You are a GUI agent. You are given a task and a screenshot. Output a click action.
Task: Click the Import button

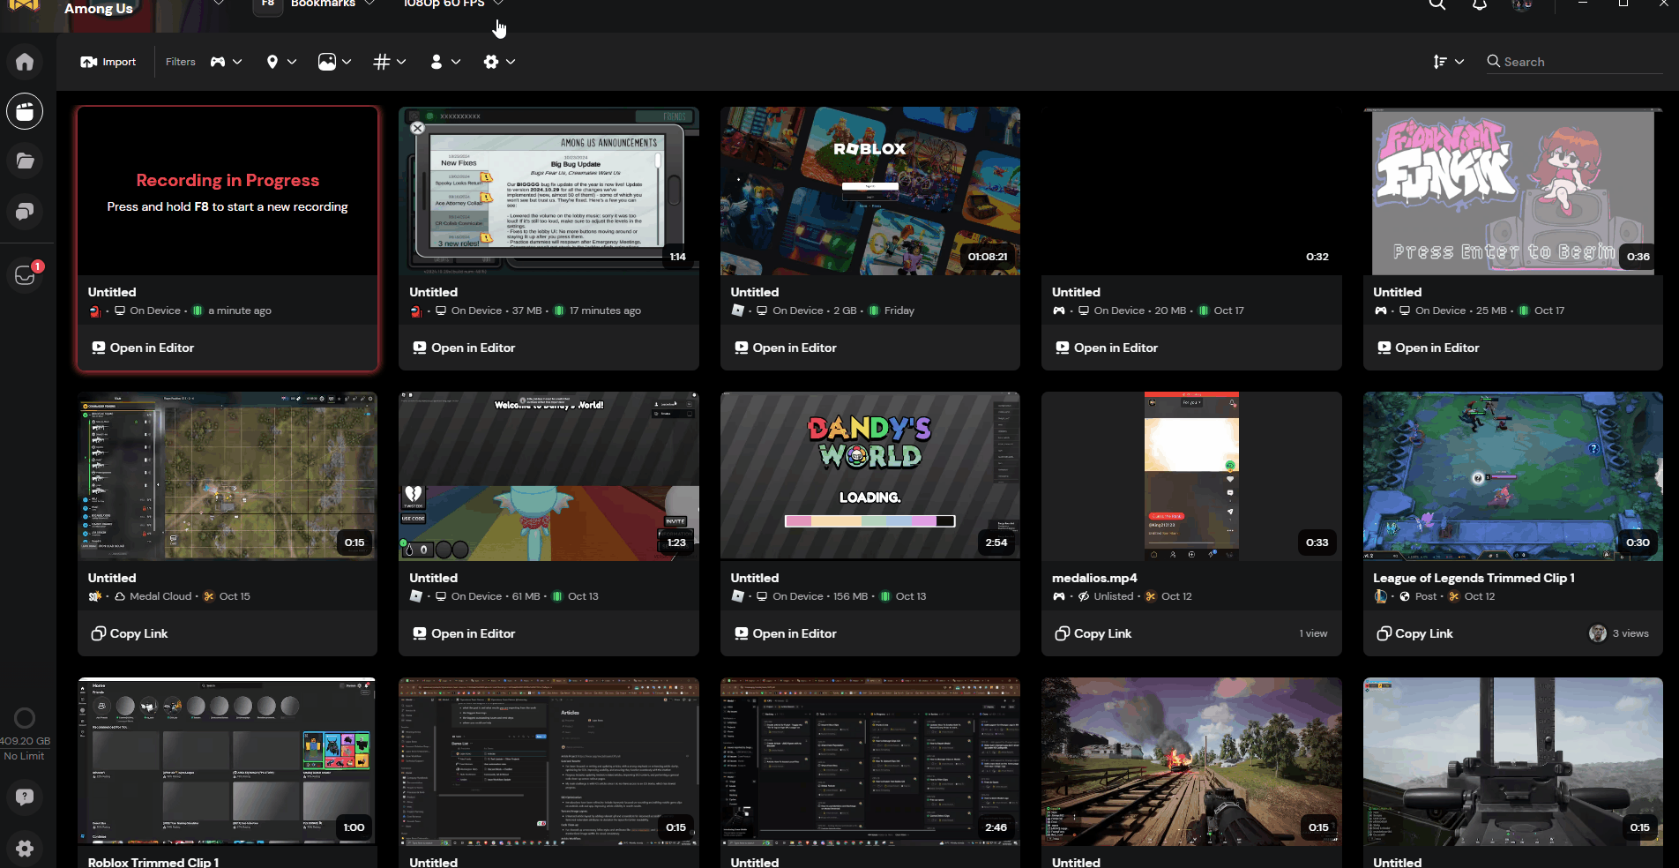(108, 62)
